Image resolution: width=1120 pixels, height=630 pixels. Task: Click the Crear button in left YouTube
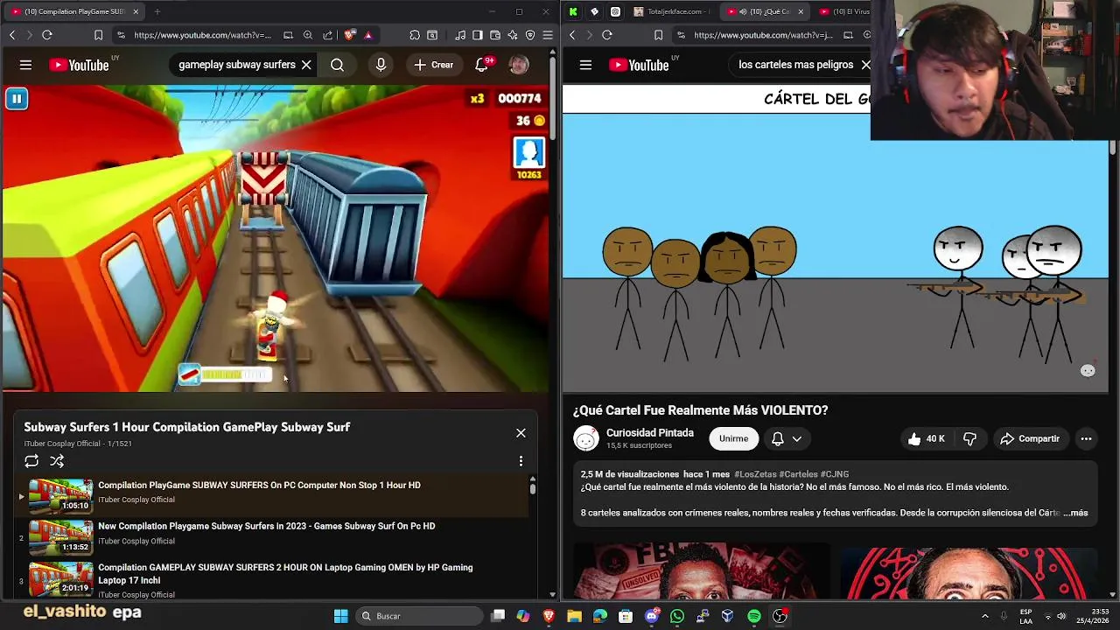(434, 65)
